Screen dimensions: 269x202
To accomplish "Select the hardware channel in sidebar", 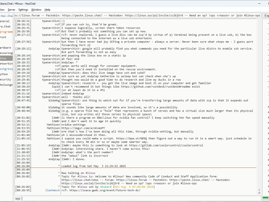I will coord(5,48).
